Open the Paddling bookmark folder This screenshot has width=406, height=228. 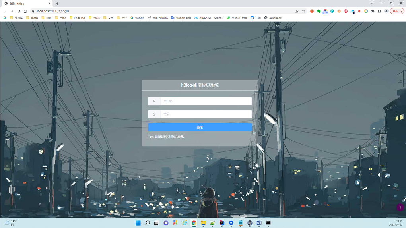pyautogui.click(x=77, y=18)
